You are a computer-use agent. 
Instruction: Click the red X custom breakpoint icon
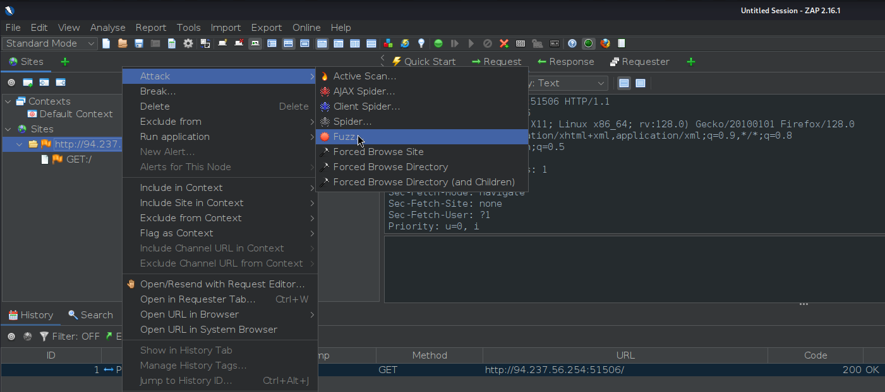pyautogui.click(x=504, y=43)
